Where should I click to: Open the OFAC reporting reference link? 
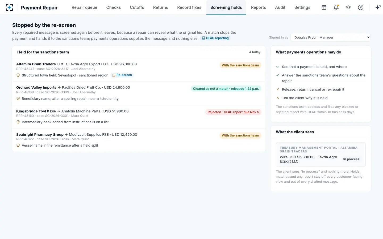tap(215, 38)
